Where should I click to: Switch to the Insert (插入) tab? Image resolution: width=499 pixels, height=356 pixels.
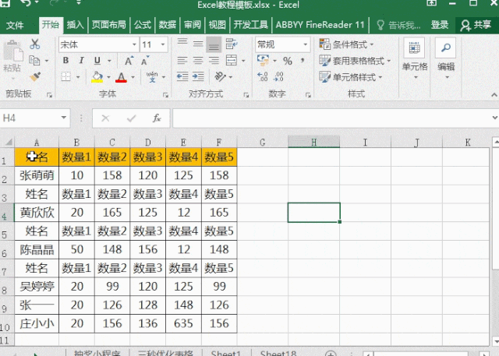tap(75, 25)
